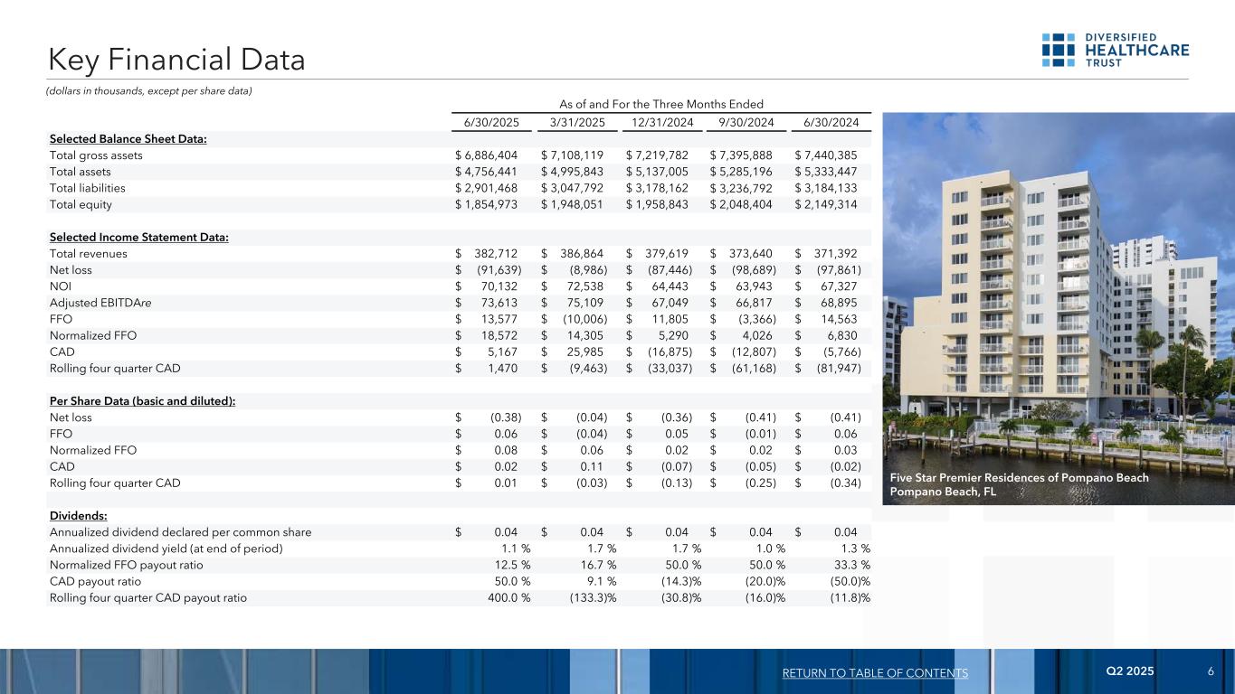Select the 3/31/2025 column header
Screen dimensions: 1235x694
[577, 122]
